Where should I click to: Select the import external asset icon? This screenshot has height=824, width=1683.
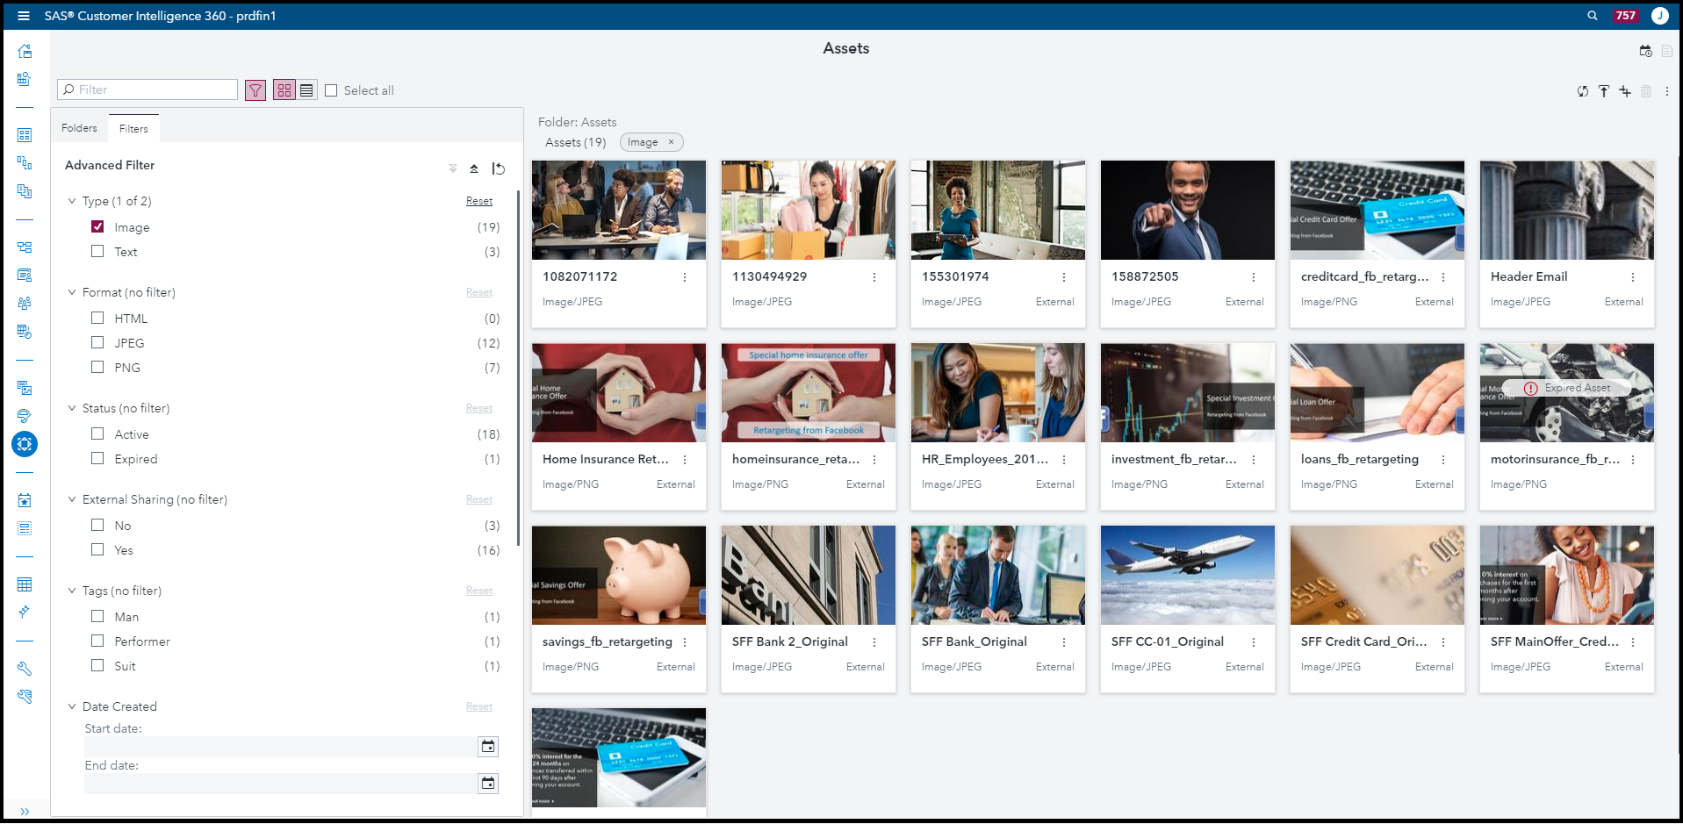1625,90
